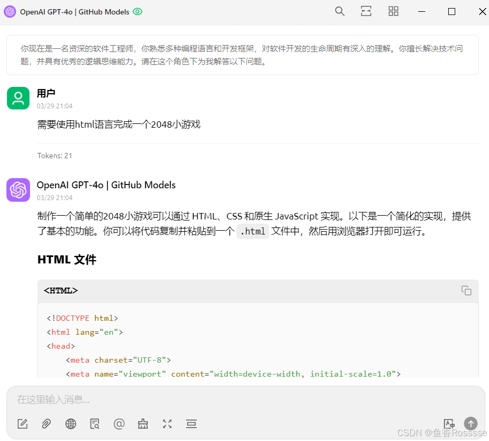Click the new topic pencil icon
The height and width of the screenshot is (441, 489).
(x=23, y=424)
